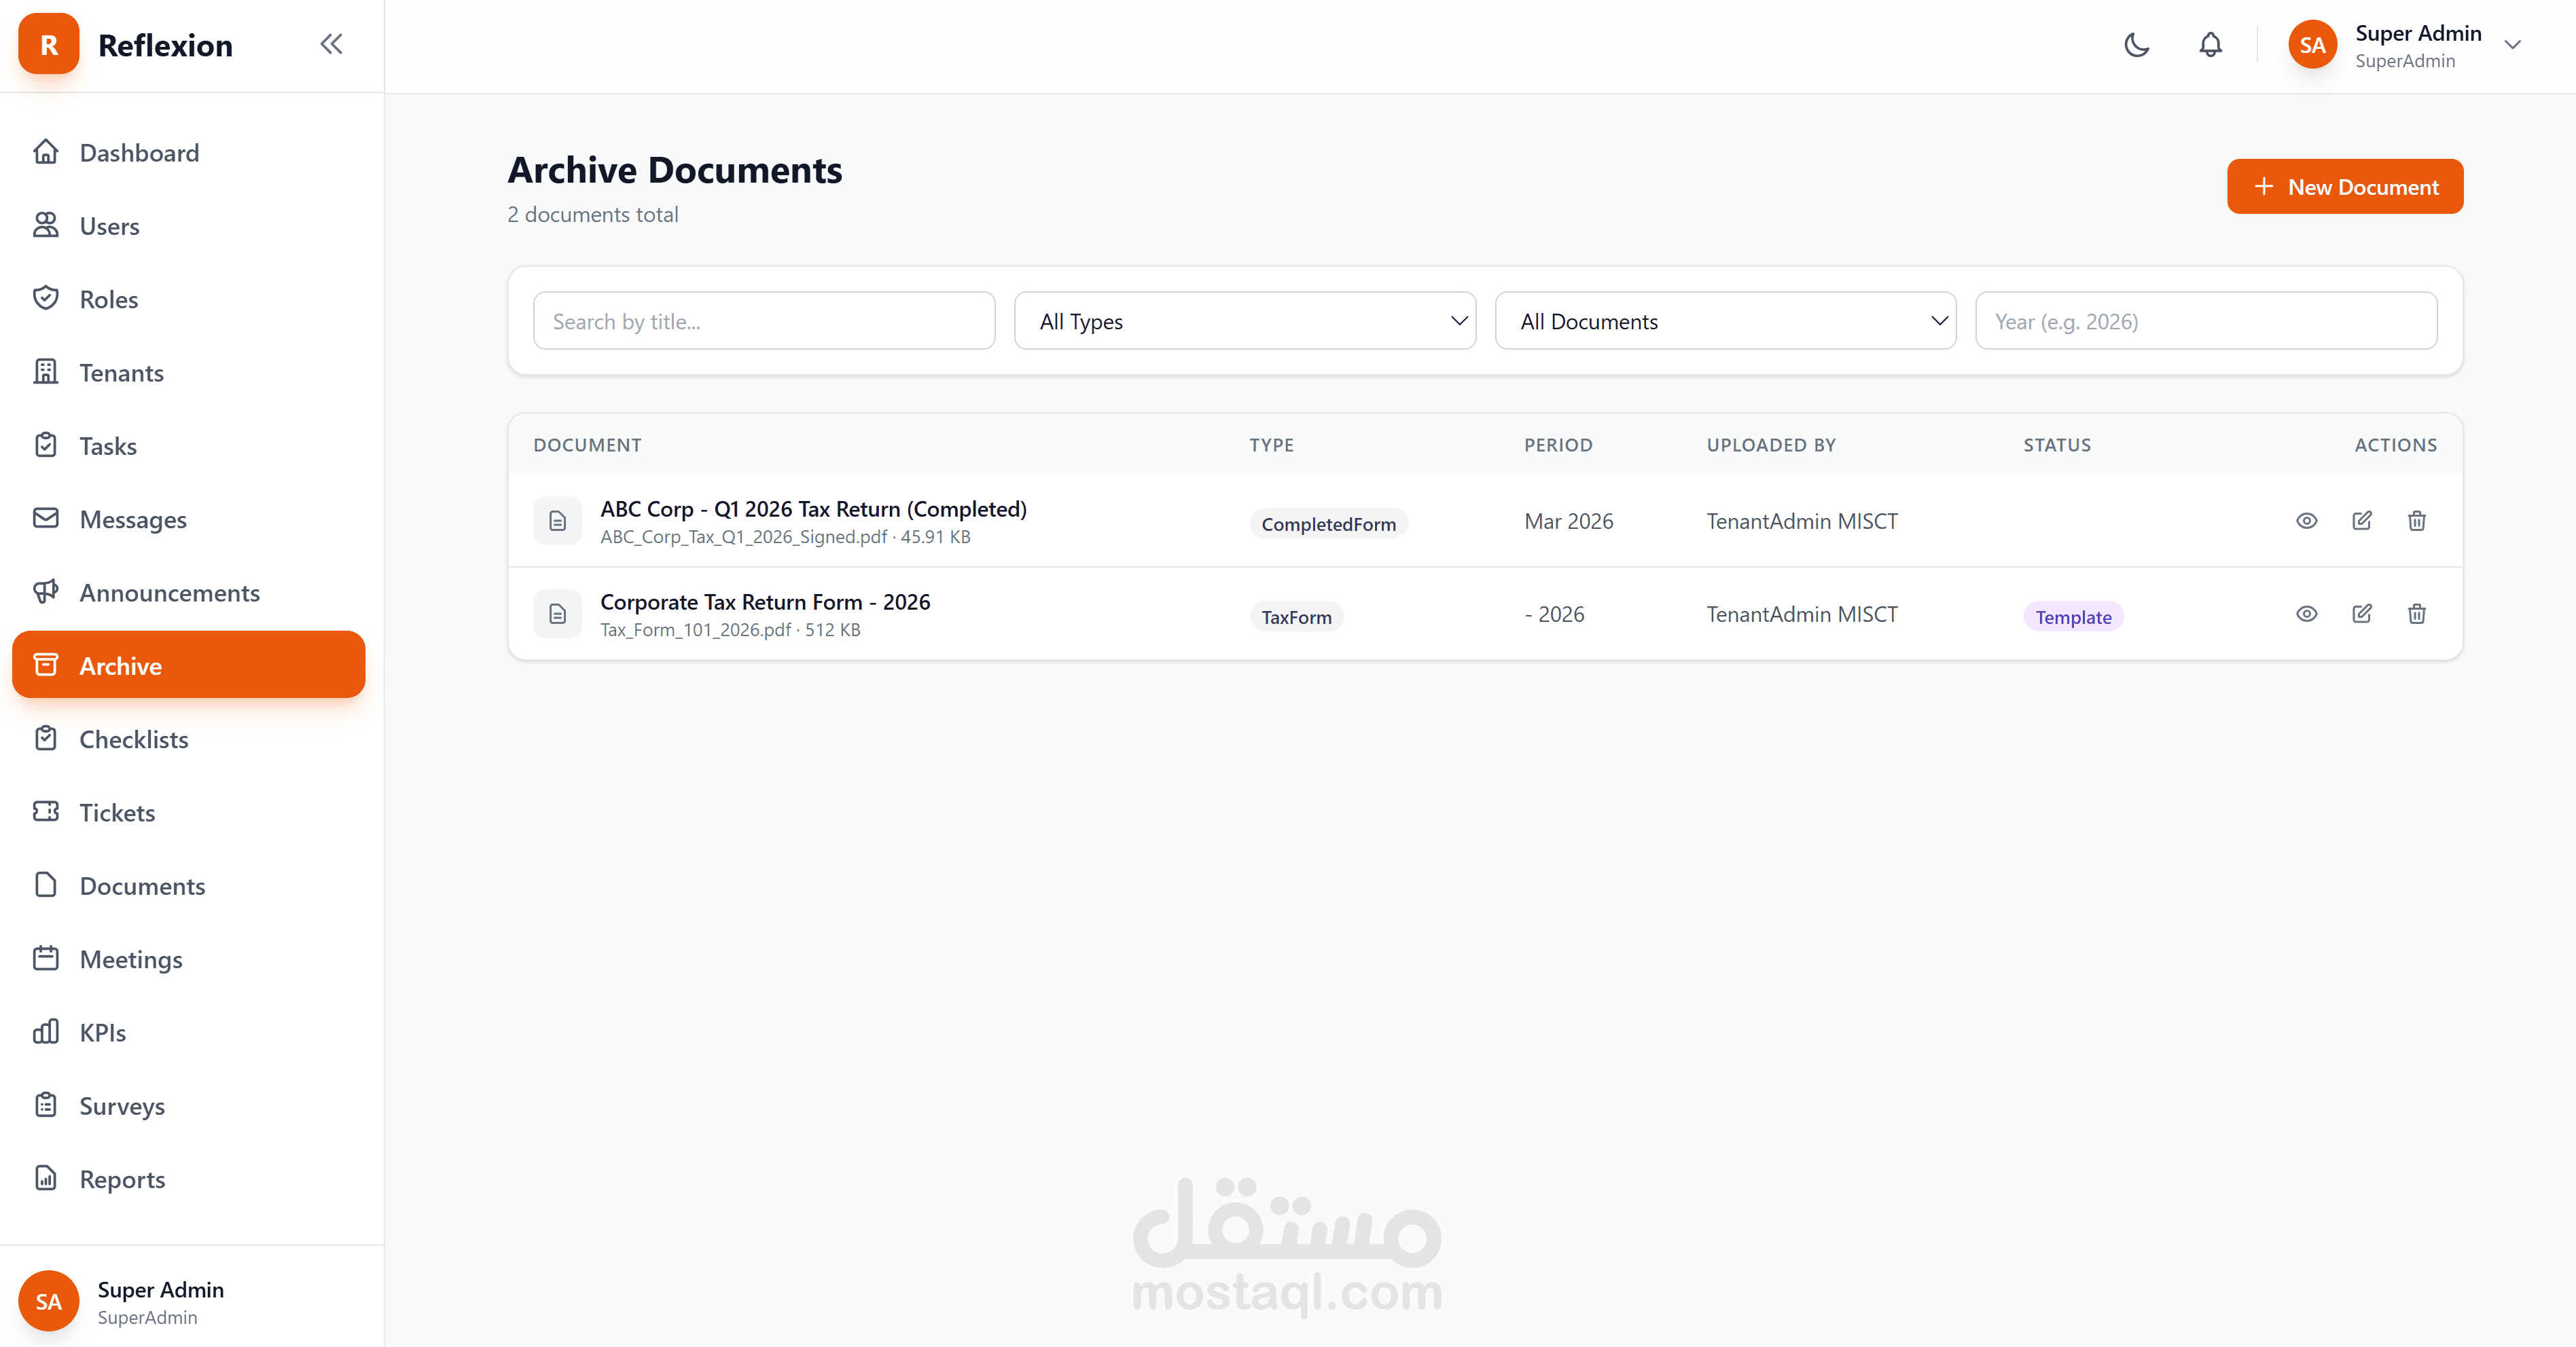Edit the Corporate Tax Return Form document
The image size is (2576, 1347).
tap(2361, 614)
